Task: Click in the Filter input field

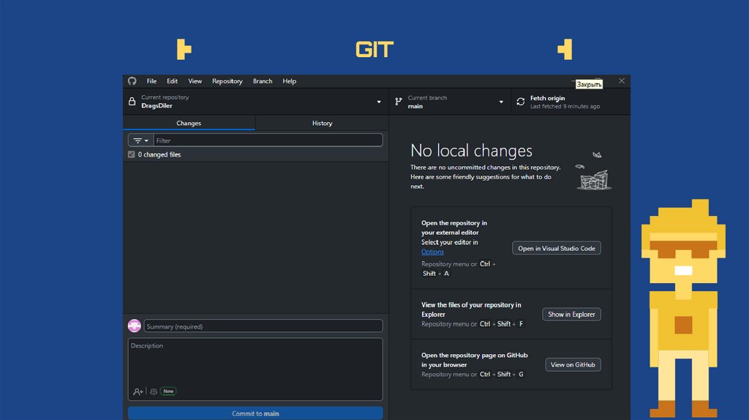Action: [268, 140]
